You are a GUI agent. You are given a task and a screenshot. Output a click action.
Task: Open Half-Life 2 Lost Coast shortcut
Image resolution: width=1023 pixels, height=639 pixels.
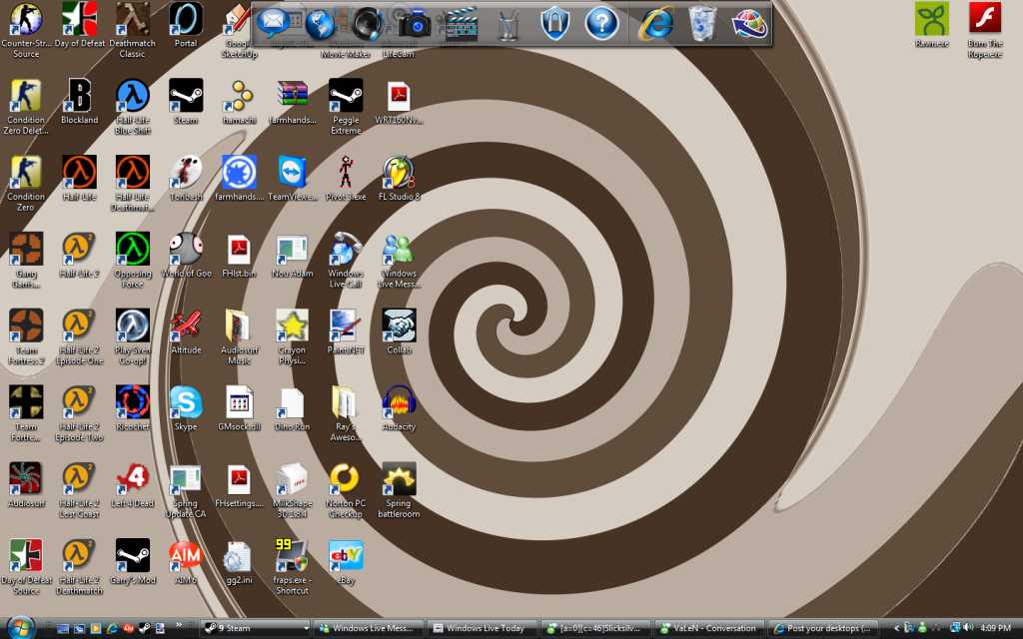click(80, 479)
